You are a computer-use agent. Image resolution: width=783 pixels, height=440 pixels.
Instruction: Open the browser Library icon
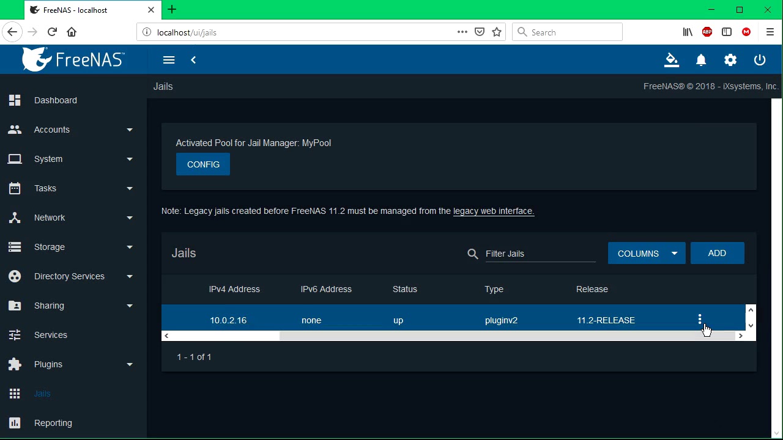coord(688,32)
